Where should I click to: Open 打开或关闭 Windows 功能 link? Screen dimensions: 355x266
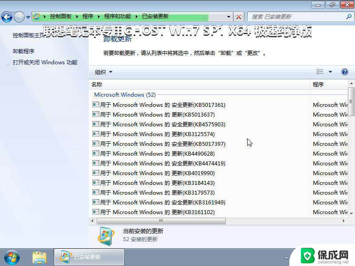click(45, 63)
